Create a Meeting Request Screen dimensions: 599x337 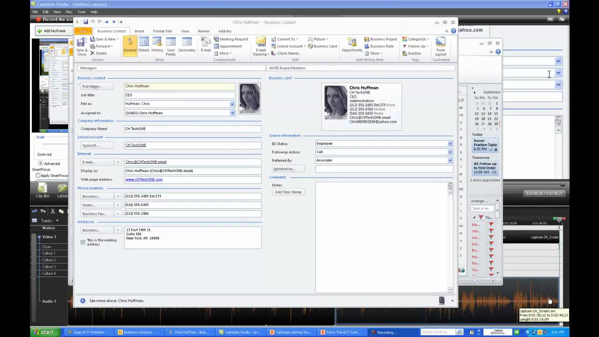pos(231,39)
